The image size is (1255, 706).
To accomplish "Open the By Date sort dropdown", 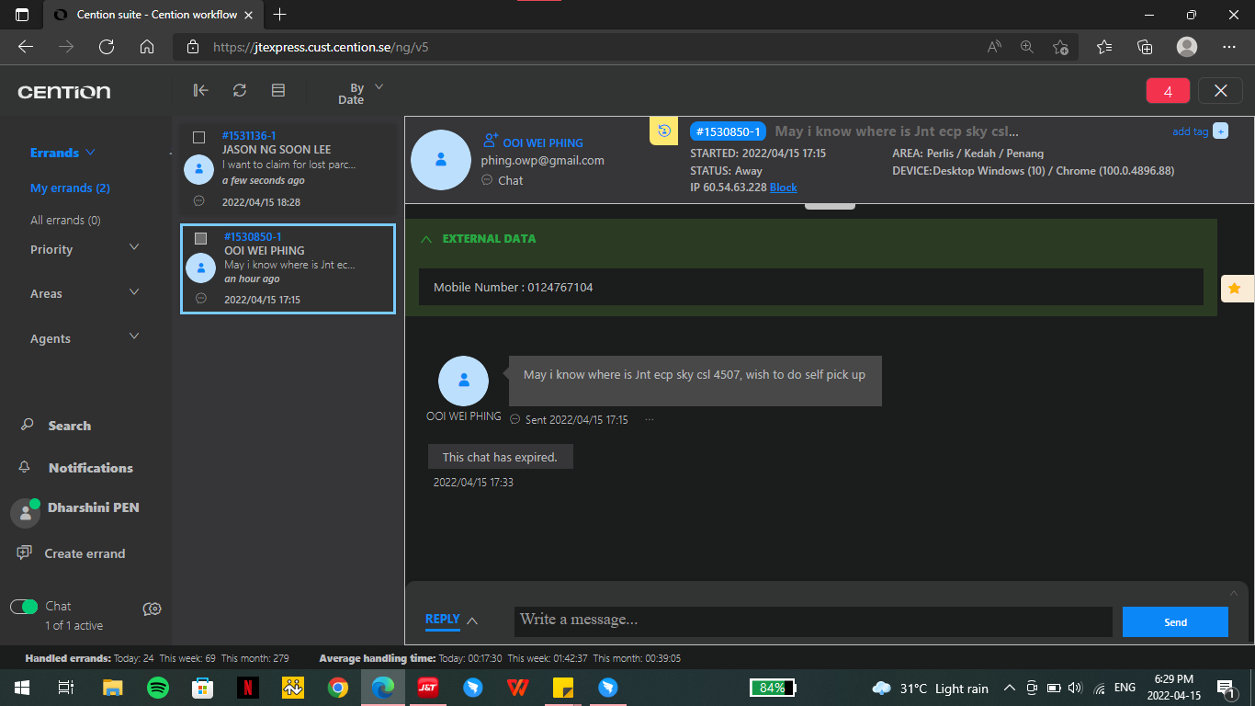I will (360, 92).
